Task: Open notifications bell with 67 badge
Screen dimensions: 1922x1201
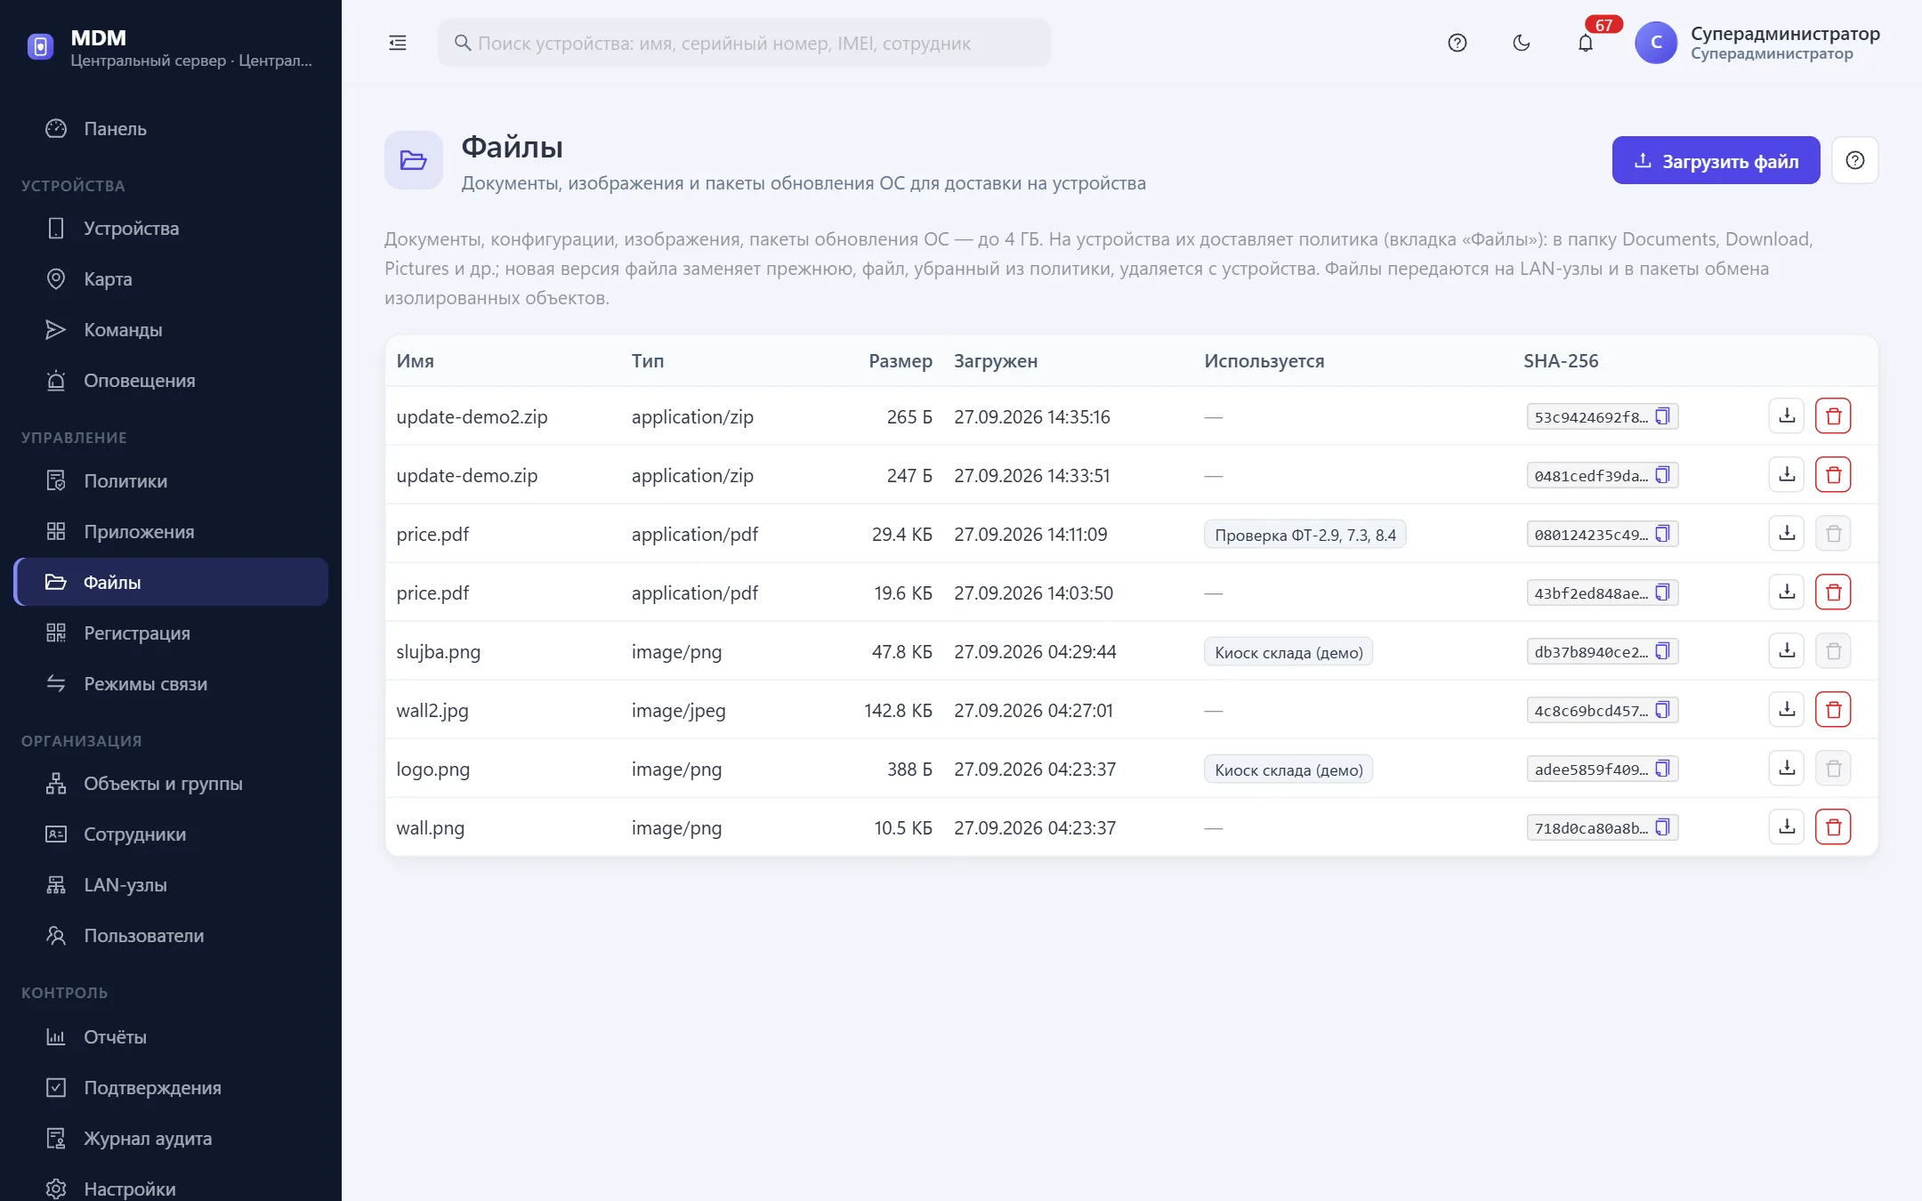Action: click(1586, 43)
